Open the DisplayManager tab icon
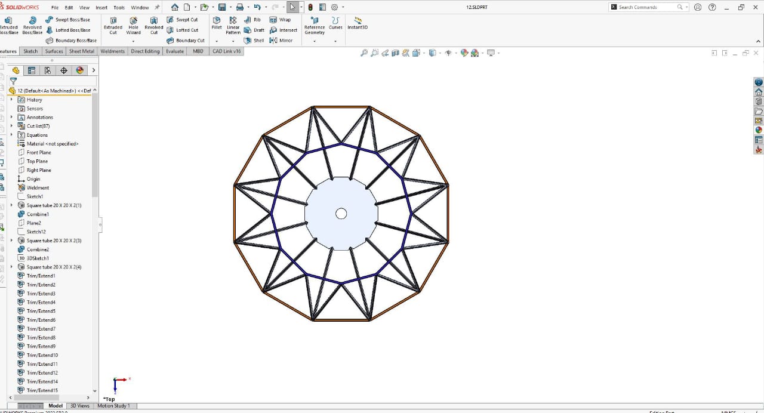 80,70
